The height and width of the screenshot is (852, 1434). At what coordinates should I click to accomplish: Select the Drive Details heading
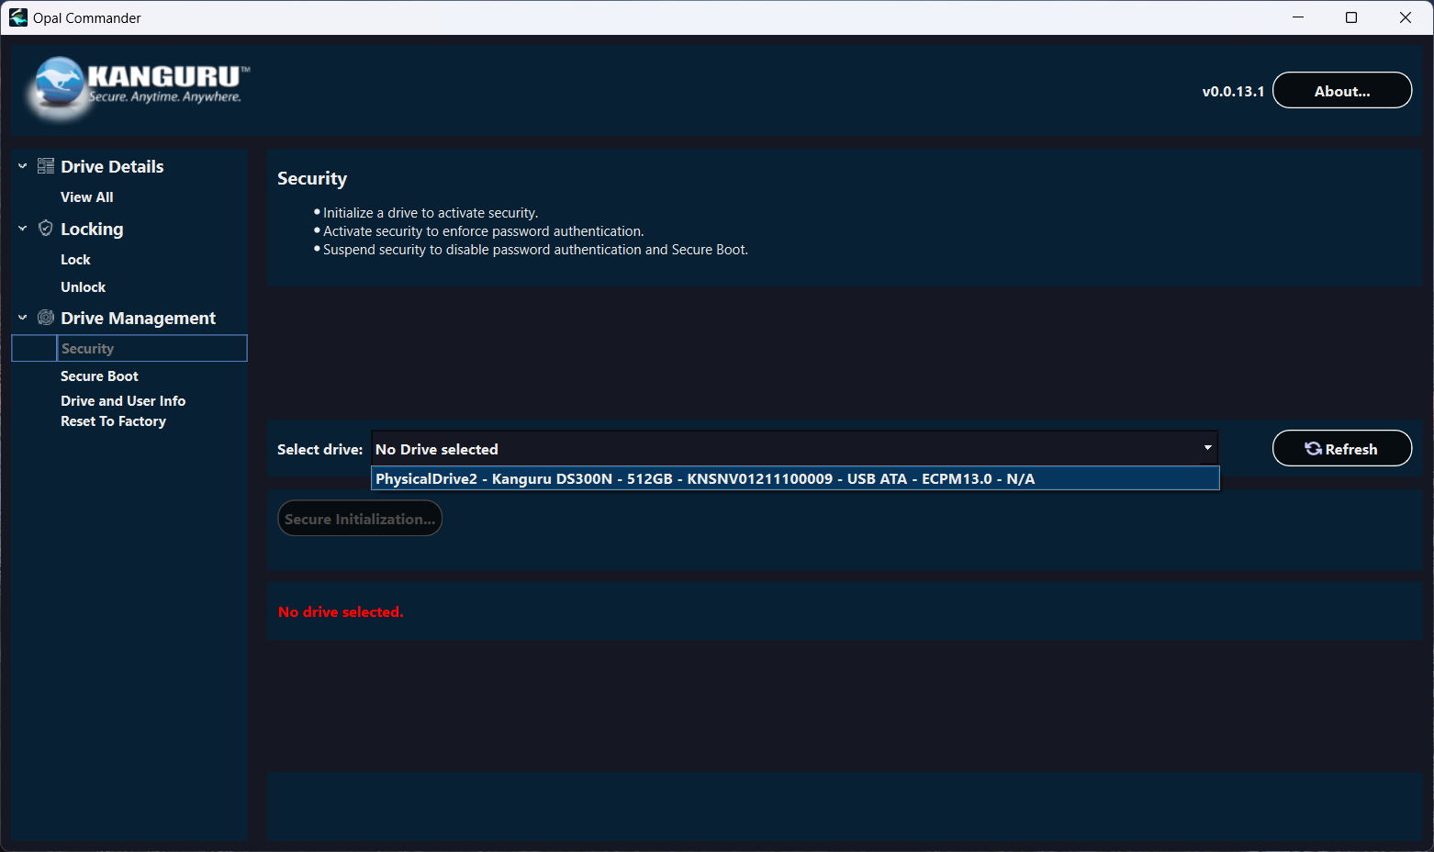point(112,166)
